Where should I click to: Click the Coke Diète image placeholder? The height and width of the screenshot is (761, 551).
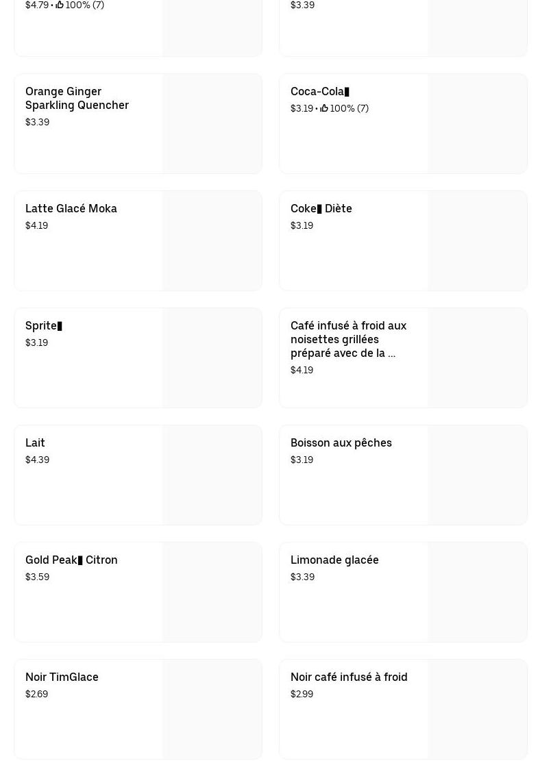477,240
